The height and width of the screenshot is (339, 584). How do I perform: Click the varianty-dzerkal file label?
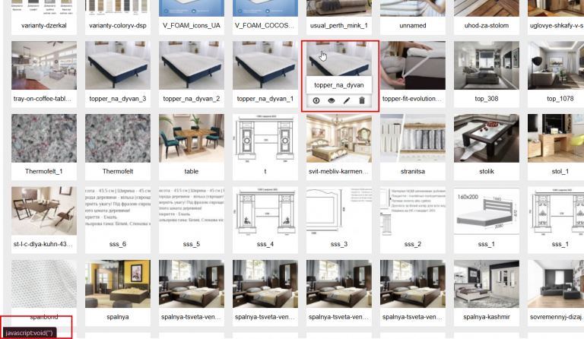(44, 25)
